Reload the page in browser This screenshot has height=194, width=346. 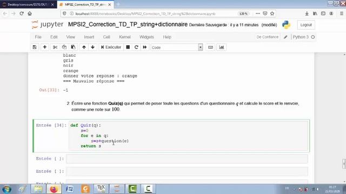[22, 13]
